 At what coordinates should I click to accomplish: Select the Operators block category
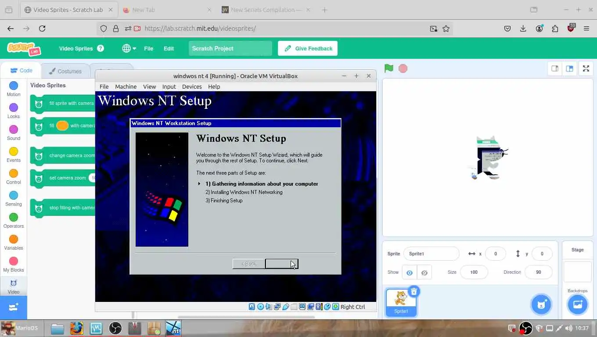coord(14,220)
